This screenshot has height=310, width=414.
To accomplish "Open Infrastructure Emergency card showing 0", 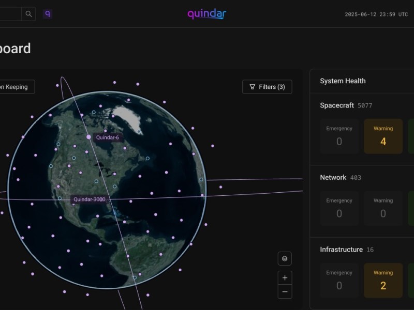I will point(339,281).
